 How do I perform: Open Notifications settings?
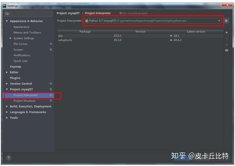(22, 55)
